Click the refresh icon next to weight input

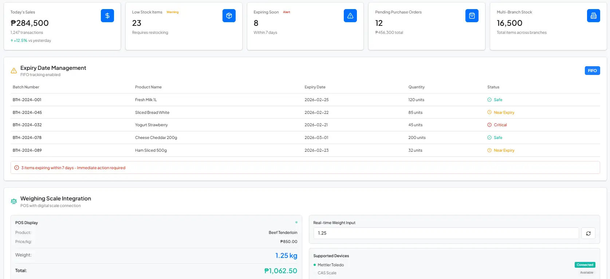[588, 233]
